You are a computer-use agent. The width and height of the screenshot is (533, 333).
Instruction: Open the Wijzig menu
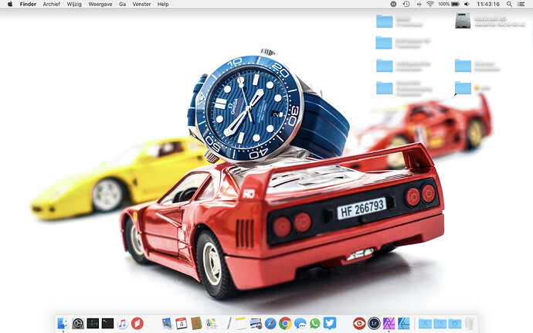coord(74,4)
